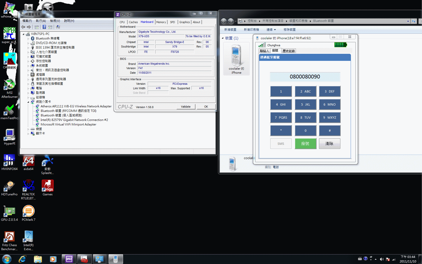Click the Validate button in CPU-Z
This screenshot has width=422, height=264.
click(x=186, y=107)
